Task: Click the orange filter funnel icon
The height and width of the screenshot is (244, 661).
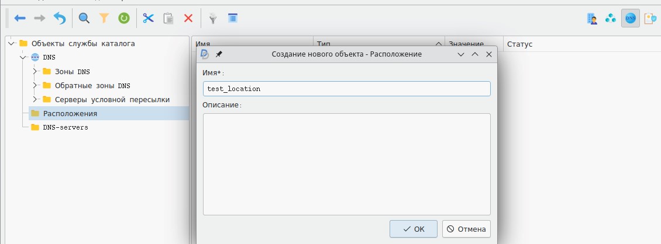Action: (x=104, y=19)
